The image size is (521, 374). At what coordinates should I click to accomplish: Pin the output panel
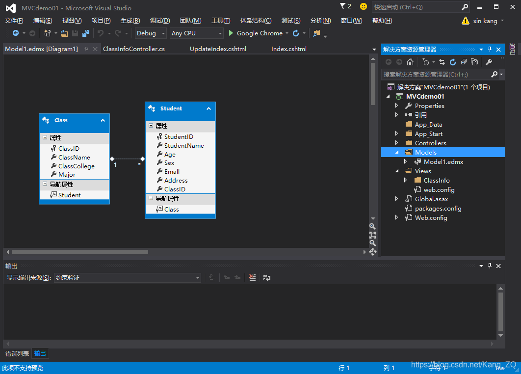(490, 266)
